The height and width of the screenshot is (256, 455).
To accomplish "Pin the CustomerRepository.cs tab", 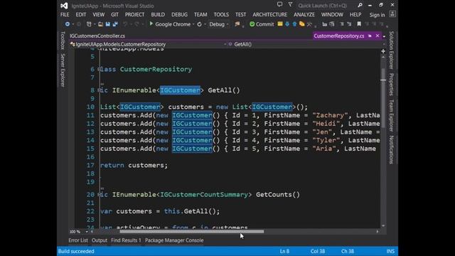I will [370, 36].
